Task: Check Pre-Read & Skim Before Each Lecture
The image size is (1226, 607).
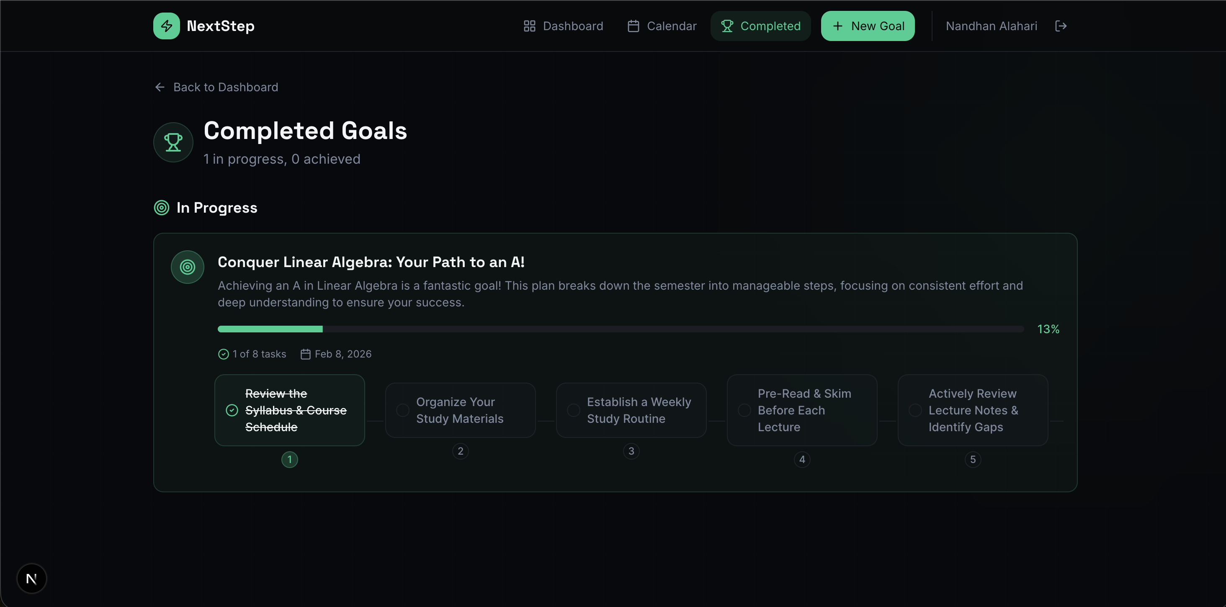Action: [x=744, y=410]
